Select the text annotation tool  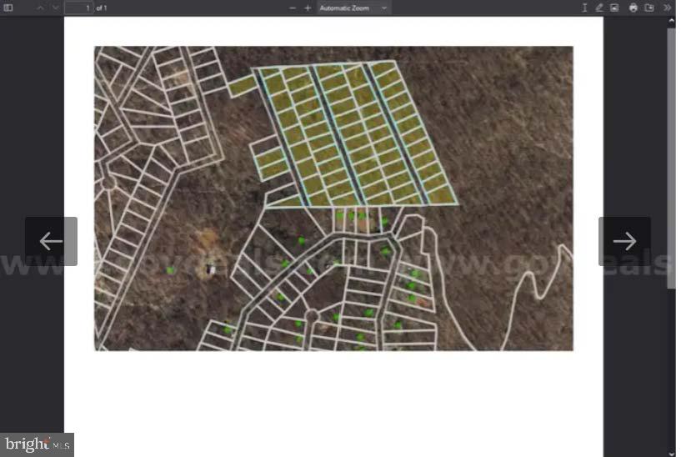point(584,8)
